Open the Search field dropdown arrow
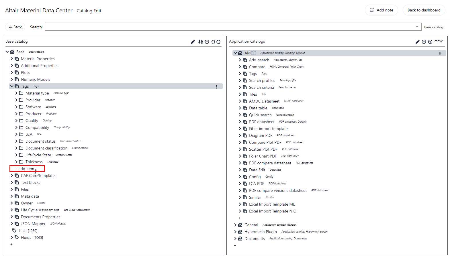 (417, 27)
